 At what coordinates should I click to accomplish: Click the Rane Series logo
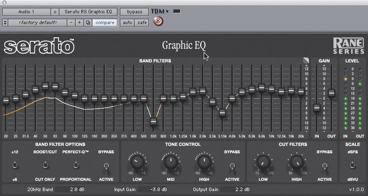point(348,46)
